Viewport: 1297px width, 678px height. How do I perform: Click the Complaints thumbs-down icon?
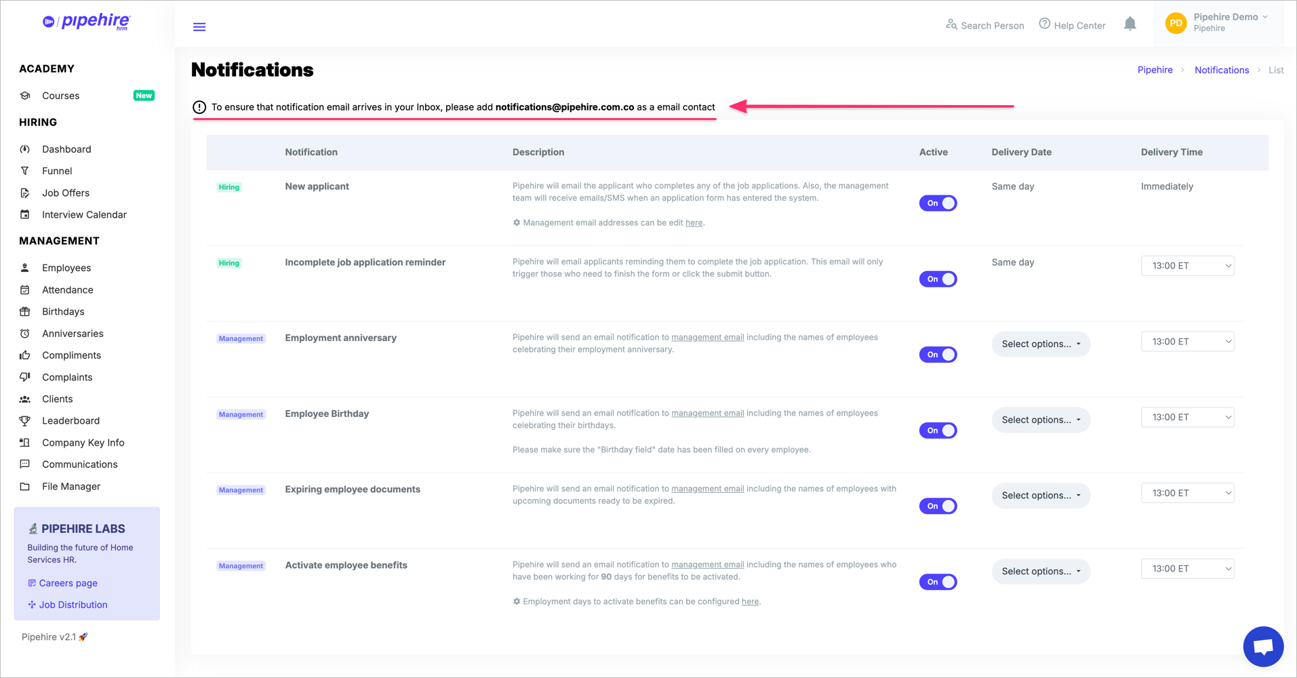pyautogui.click(x=25, y=377)
